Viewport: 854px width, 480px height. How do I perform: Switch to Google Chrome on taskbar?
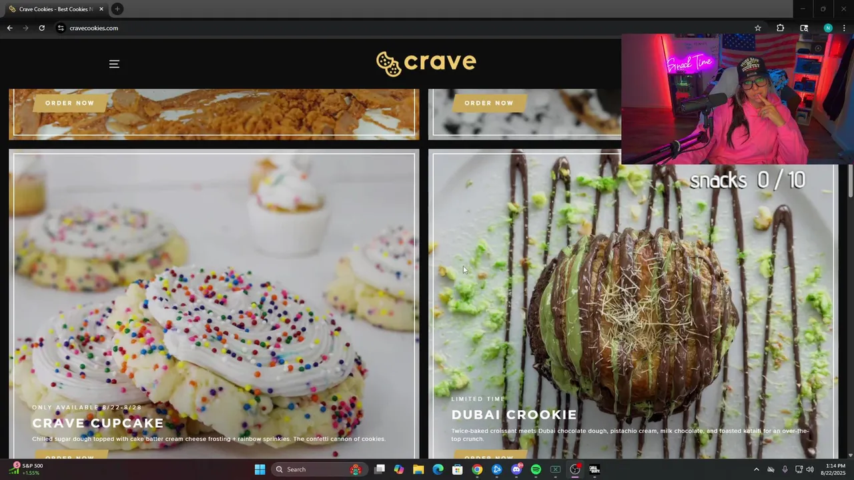tap(477, 469)
